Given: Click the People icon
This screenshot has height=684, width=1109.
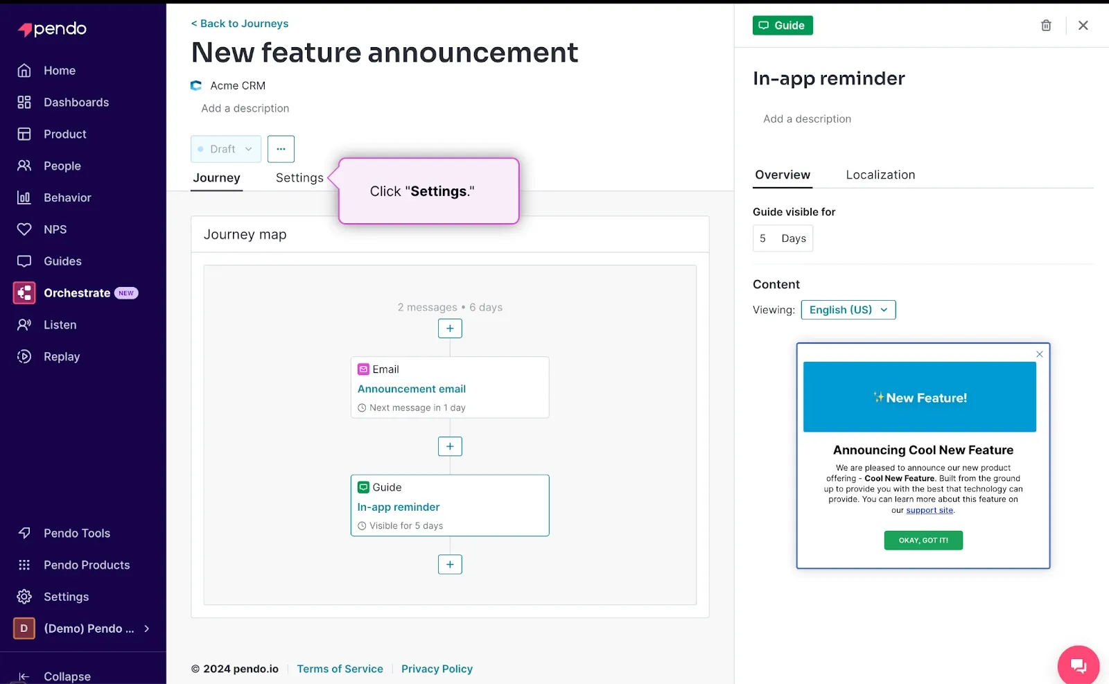Looking at the screenshot, I should (x=24, y=166).
